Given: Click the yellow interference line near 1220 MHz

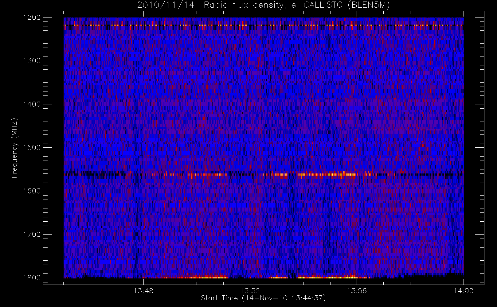Looking at the screenshot, I should (x=264, y=25).
